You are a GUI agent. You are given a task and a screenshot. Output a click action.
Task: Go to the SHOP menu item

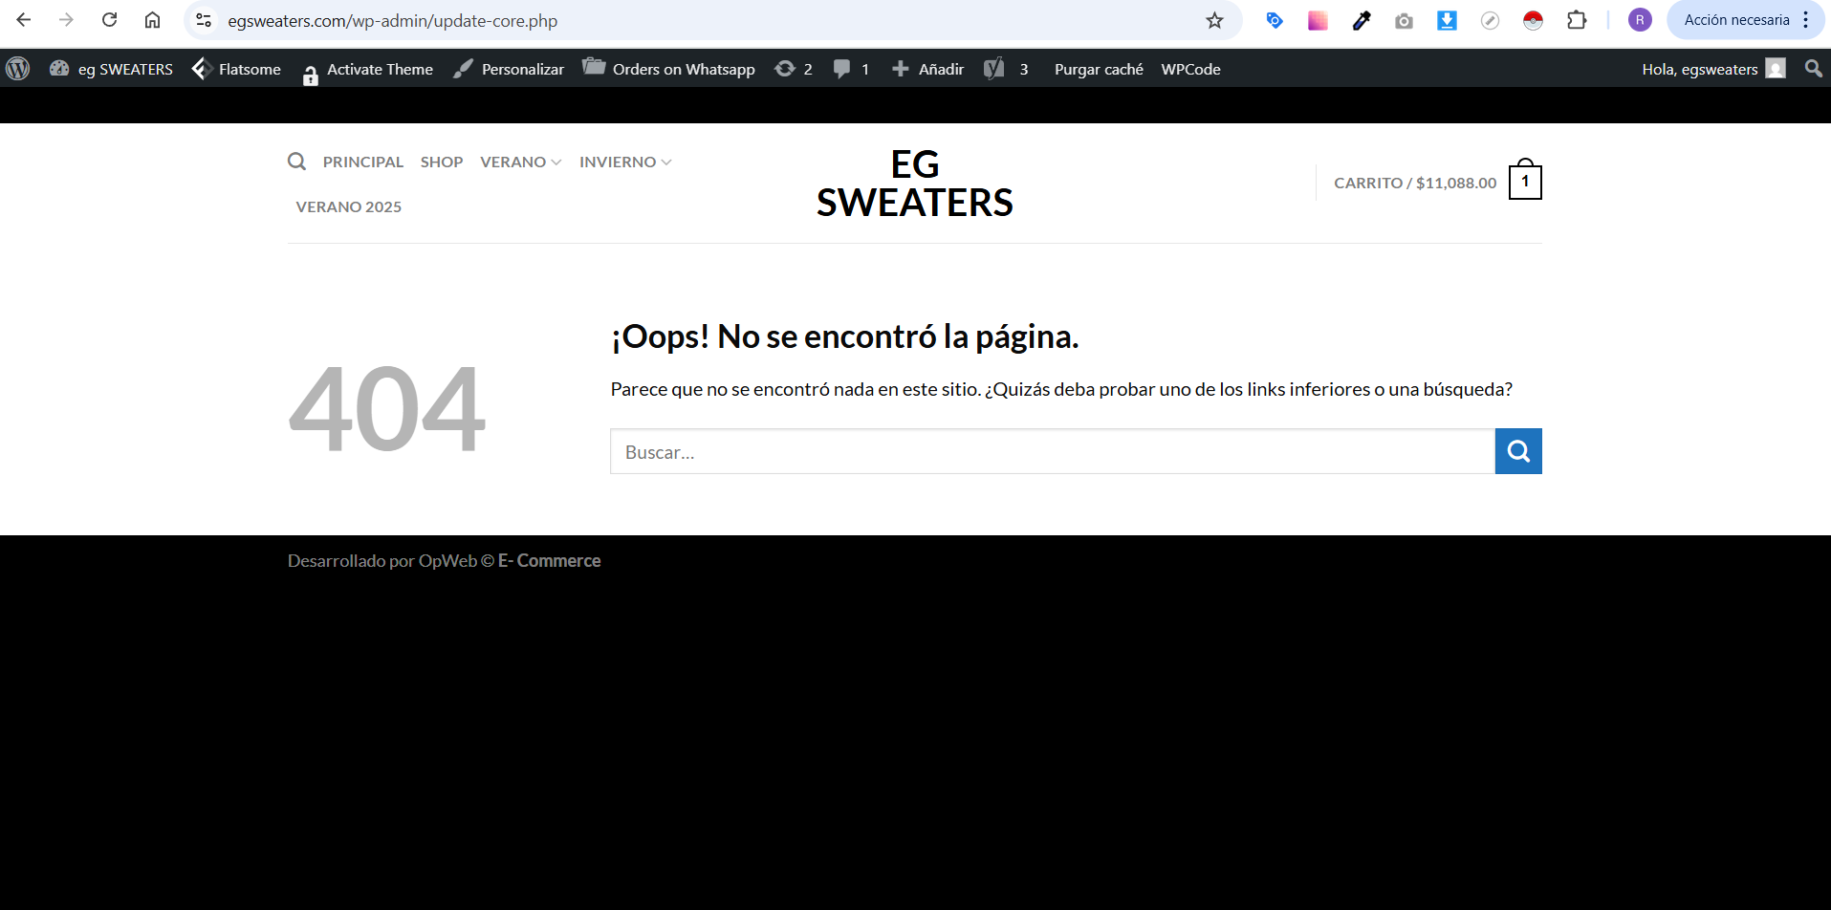(442, 162)
